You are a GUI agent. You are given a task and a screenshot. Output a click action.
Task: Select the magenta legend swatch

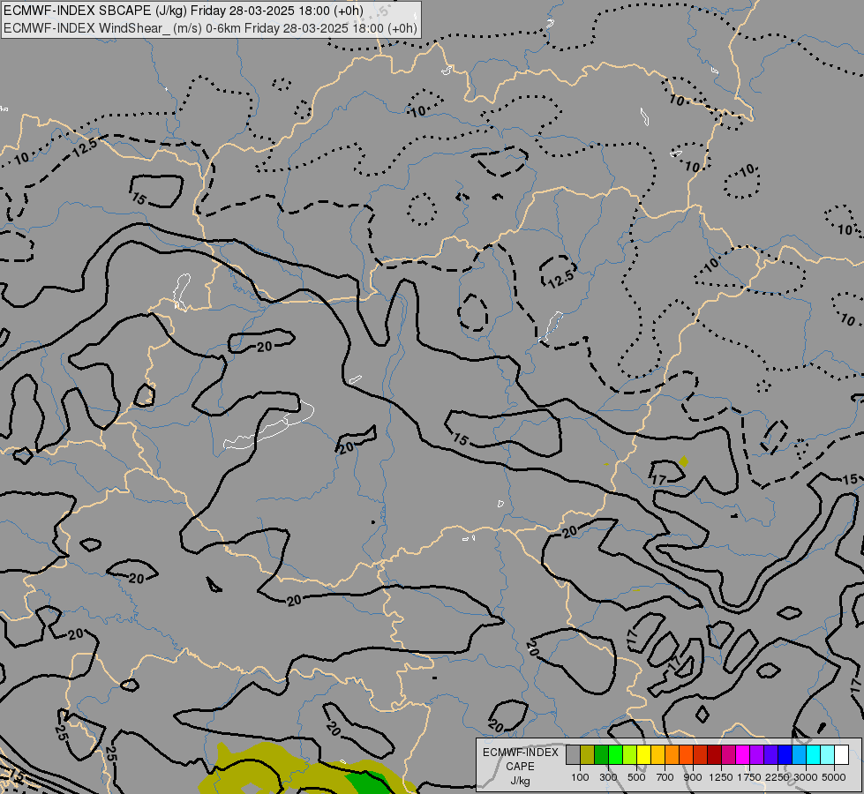click(x=742, y=755)
